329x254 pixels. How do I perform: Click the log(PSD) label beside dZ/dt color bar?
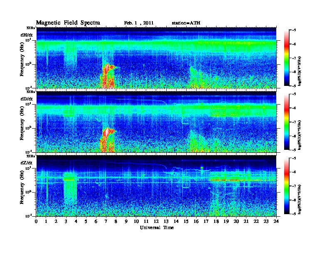point(300,199)
